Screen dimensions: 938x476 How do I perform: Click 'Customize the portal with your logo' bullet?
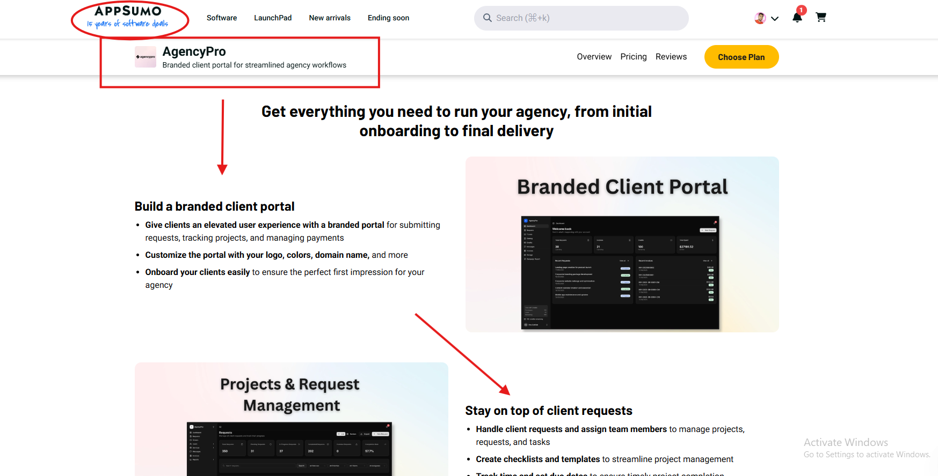tap(277, 255)
